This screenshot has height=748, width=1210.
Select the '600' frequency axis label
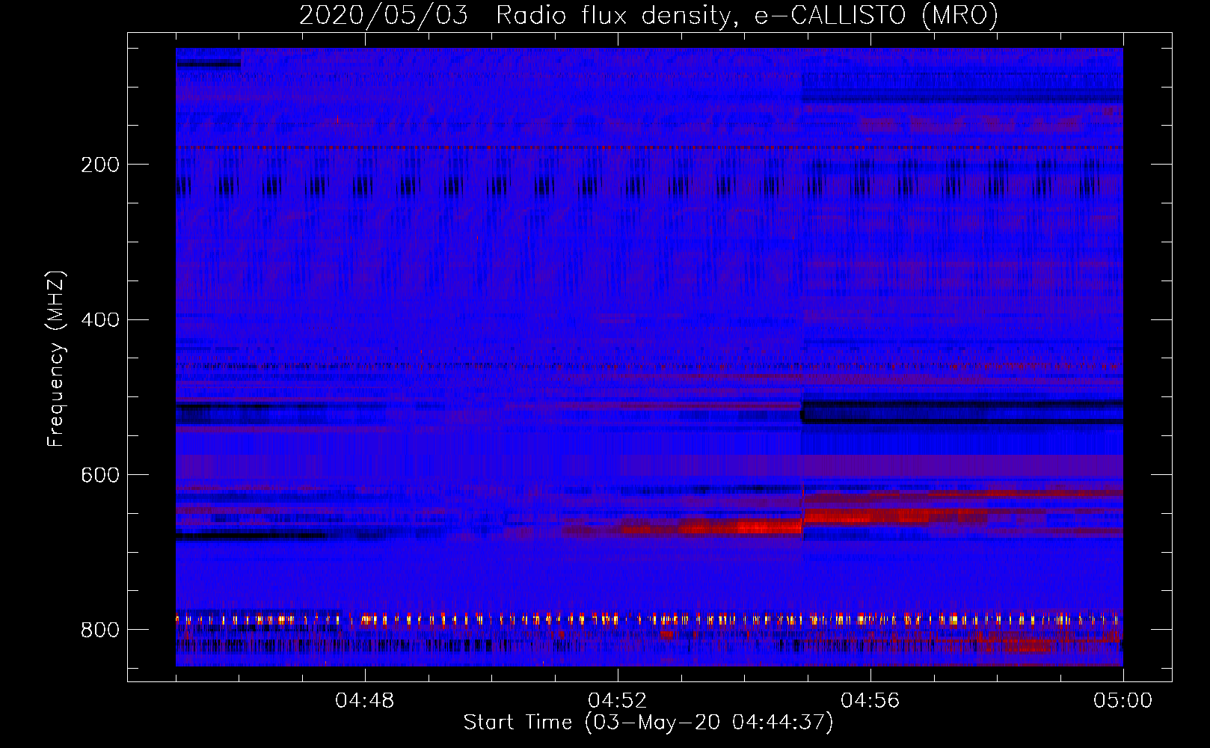[x=100, y=476]
